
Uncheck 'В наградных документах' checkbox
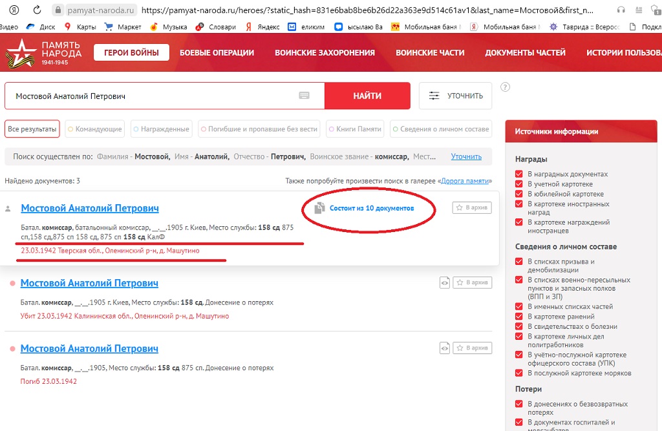pyautogui.click(x=519, y=174)
